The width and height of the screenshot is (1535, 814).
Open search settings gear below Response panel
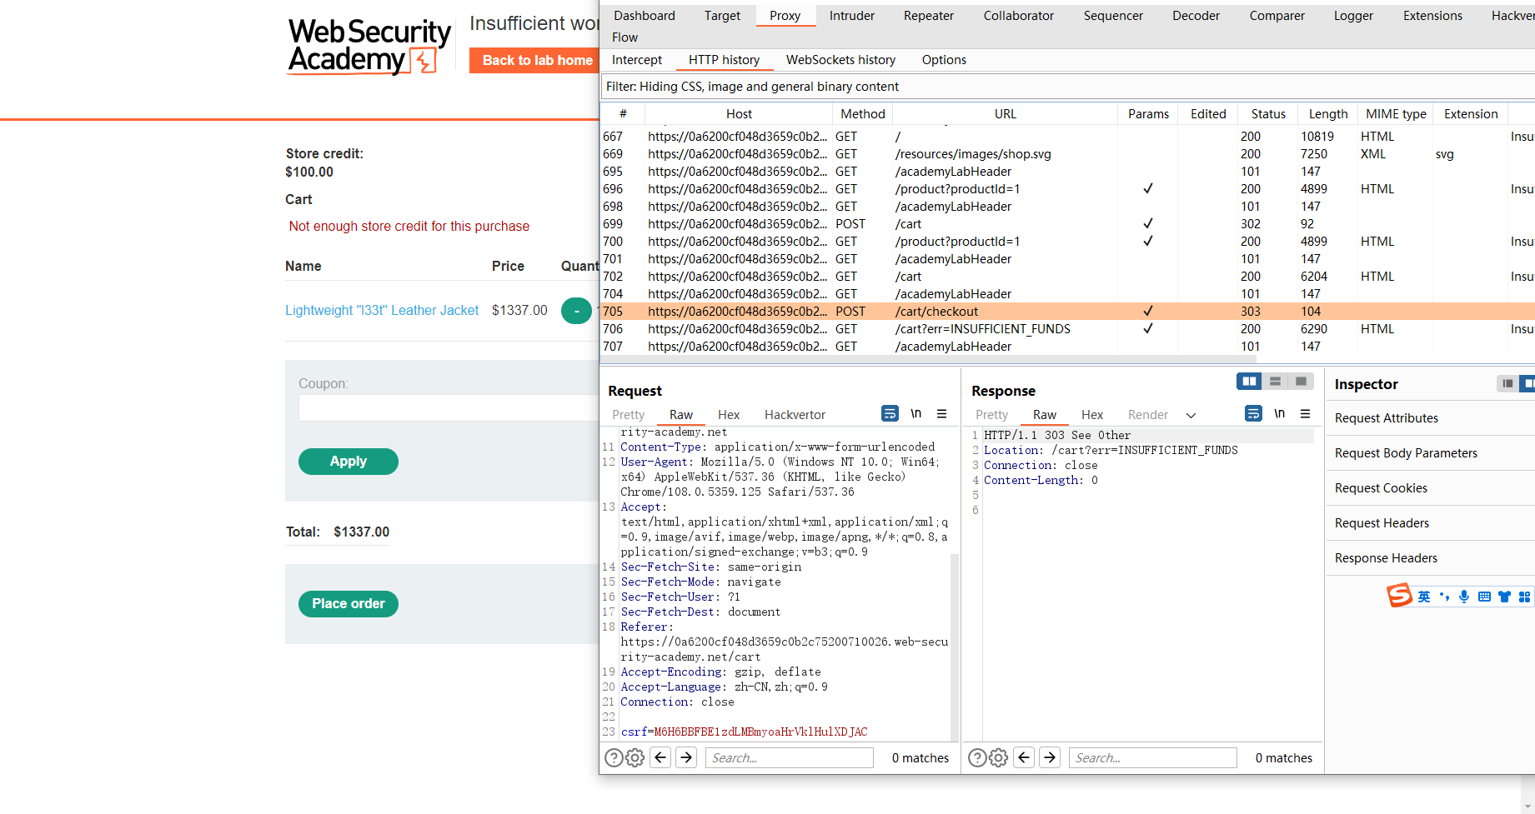(x=999, y=757)
